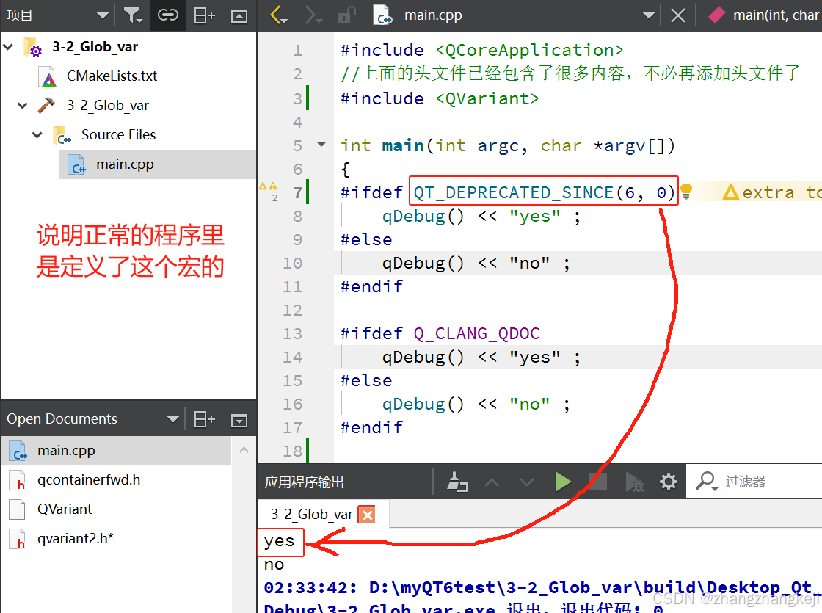
Task: Select CMakeLists.txt in project tree
Action: 112,76
